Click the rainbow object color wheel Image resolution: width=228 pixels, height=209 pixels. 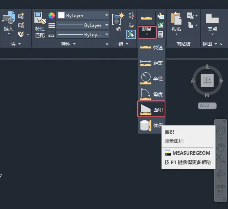tap(52, 16)
